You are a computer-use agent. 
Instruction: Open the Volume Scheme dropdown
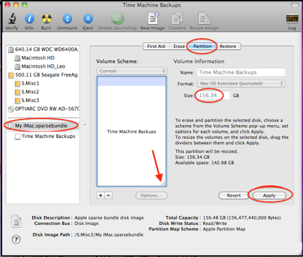tap(132, 71)
